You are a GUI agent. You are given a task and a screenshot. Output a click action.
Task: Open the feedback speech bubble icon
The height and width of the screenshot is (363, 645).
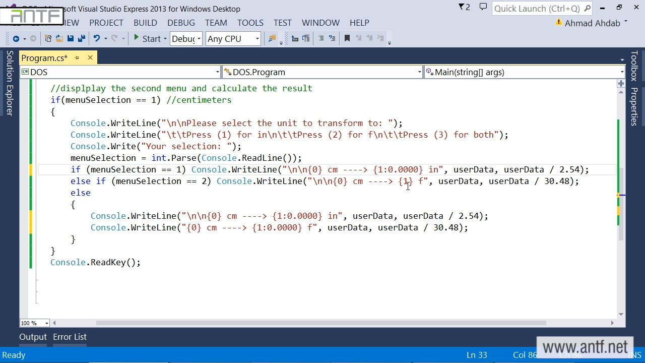(x=483, y=8)
